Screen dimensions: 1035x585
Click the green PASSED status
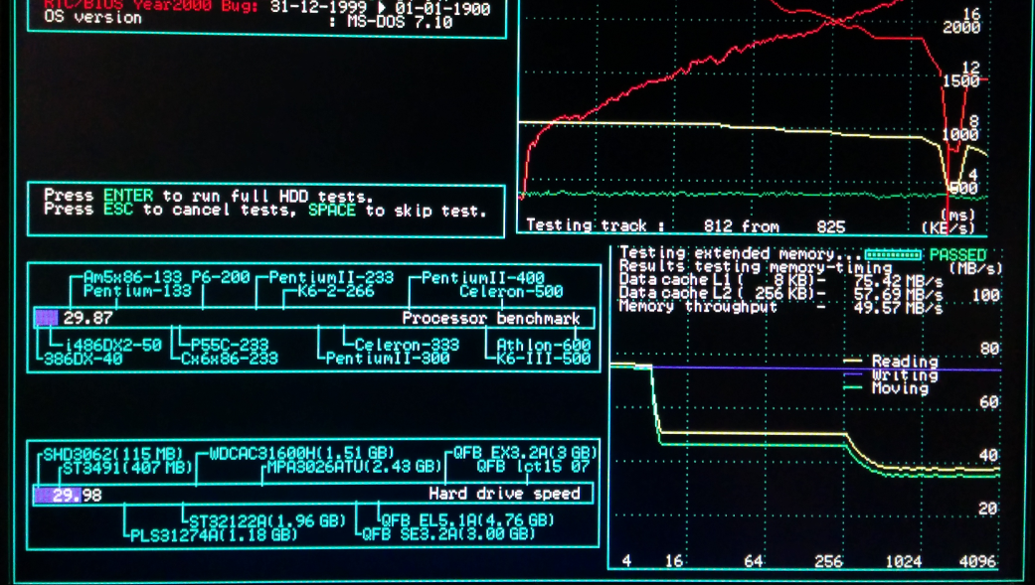957,255
